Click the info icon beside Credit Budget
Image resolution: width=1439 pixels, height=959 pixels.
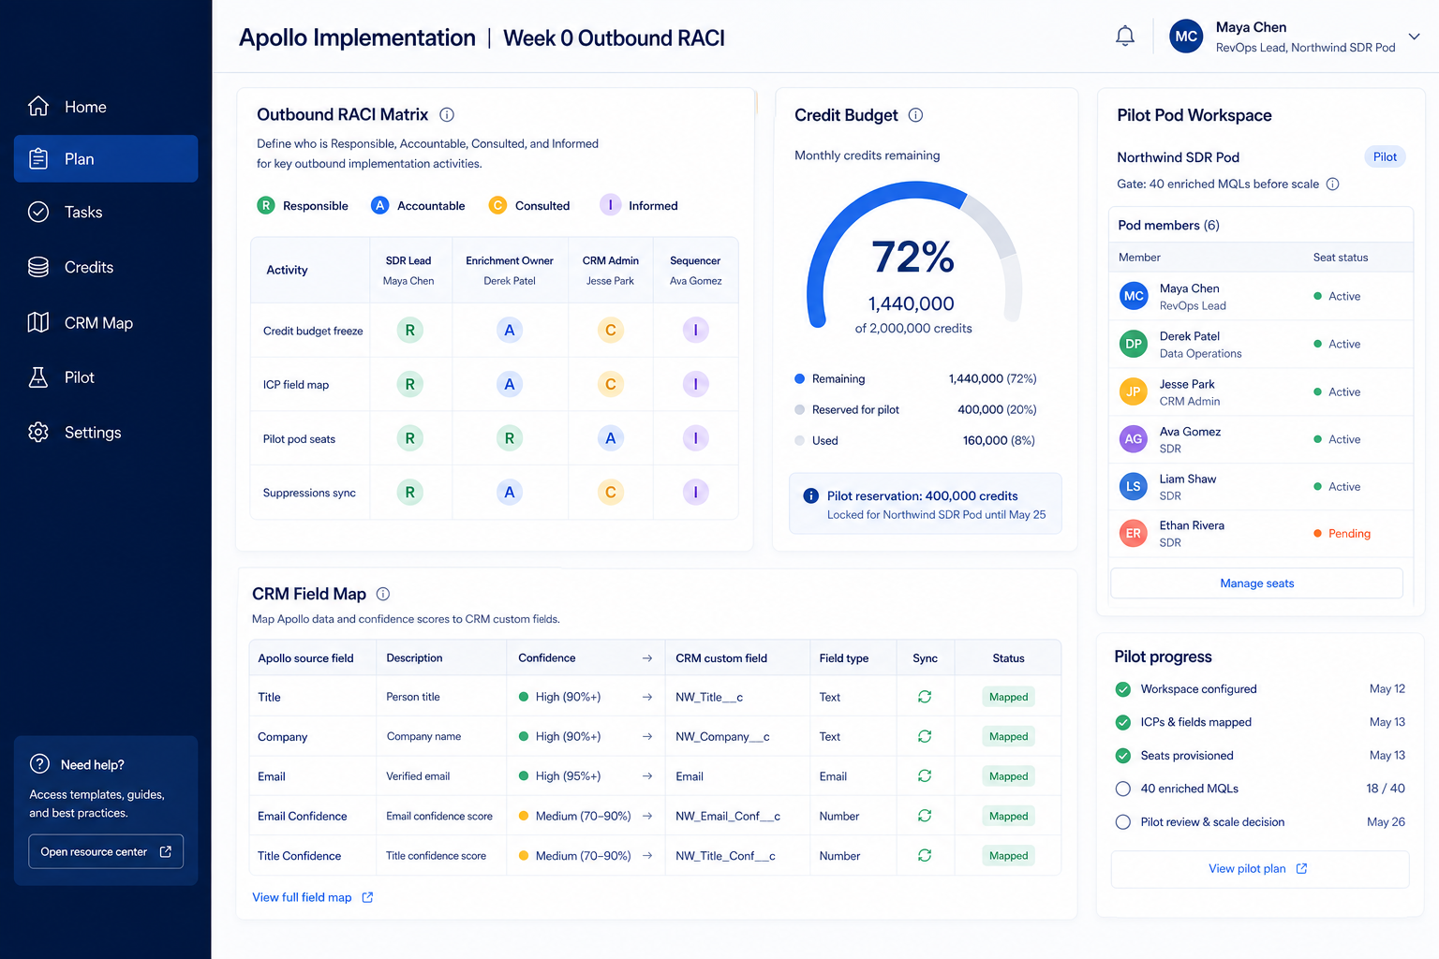coord(915,115)
